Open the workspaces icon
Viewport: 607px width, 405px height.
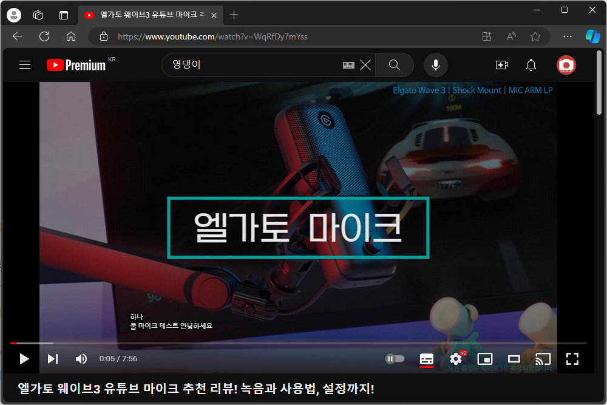(38, 15)
